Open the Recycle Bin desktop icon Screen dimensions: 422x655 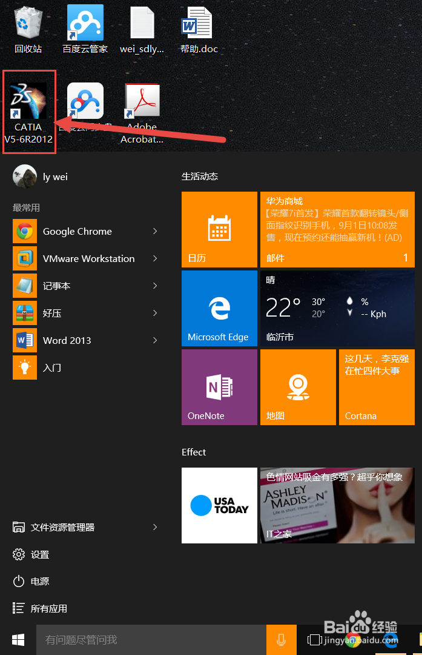(28, 30)
